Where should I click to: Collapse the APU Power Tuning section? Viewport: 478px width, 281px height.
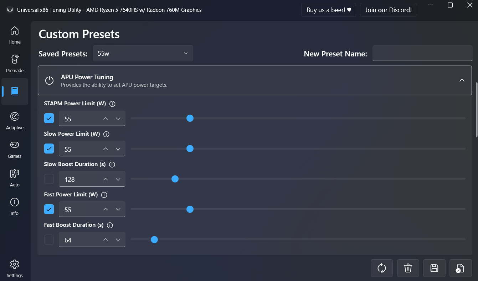click(x=462, y=80)
